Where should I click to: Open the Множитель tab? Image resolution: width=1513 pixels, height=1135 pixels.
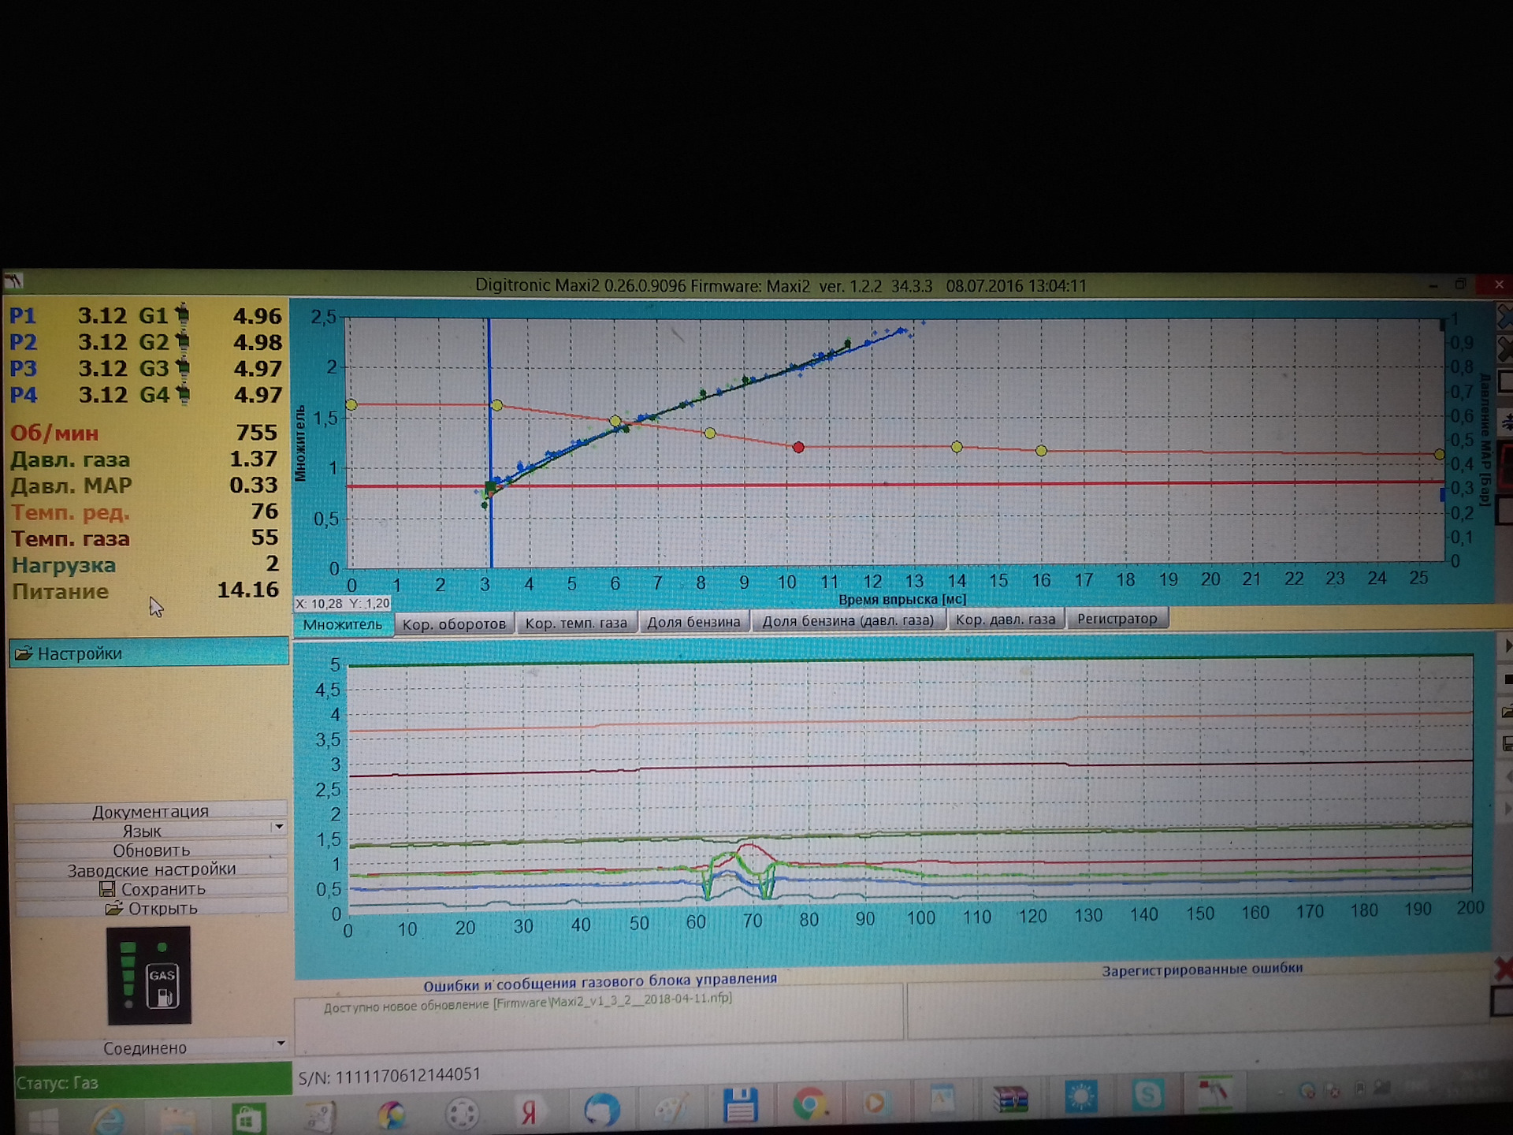coord(343,624)
